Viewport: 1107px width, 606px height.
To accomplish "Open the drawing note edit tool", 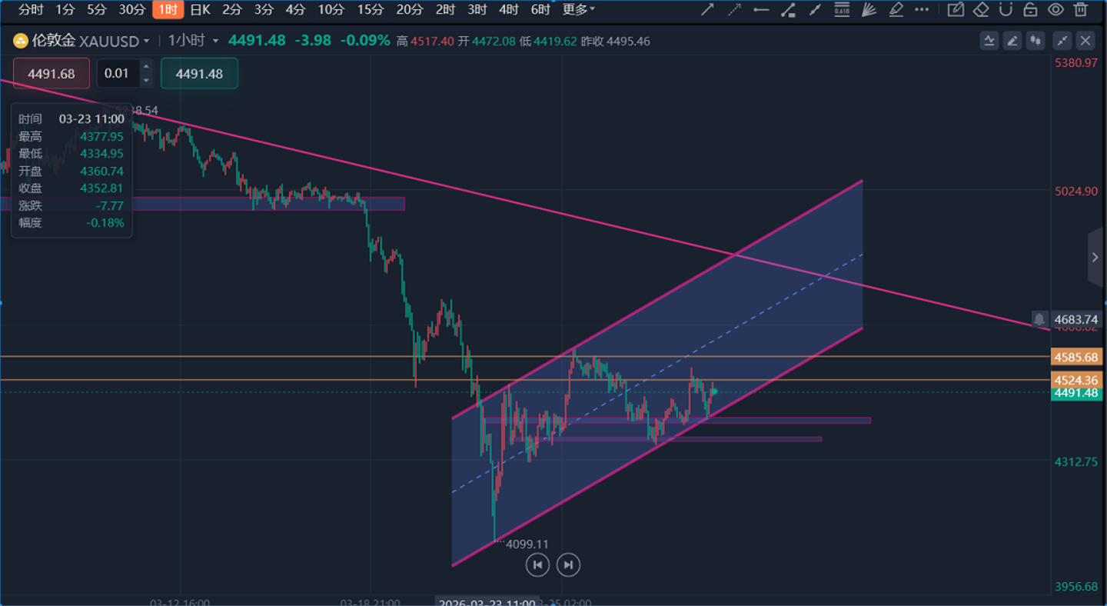I will (x=956, y=10).
